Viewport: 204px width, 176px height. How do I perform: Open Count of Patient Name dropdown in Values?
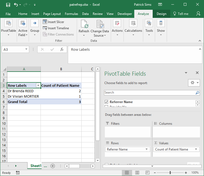click(x=196, y=149)
